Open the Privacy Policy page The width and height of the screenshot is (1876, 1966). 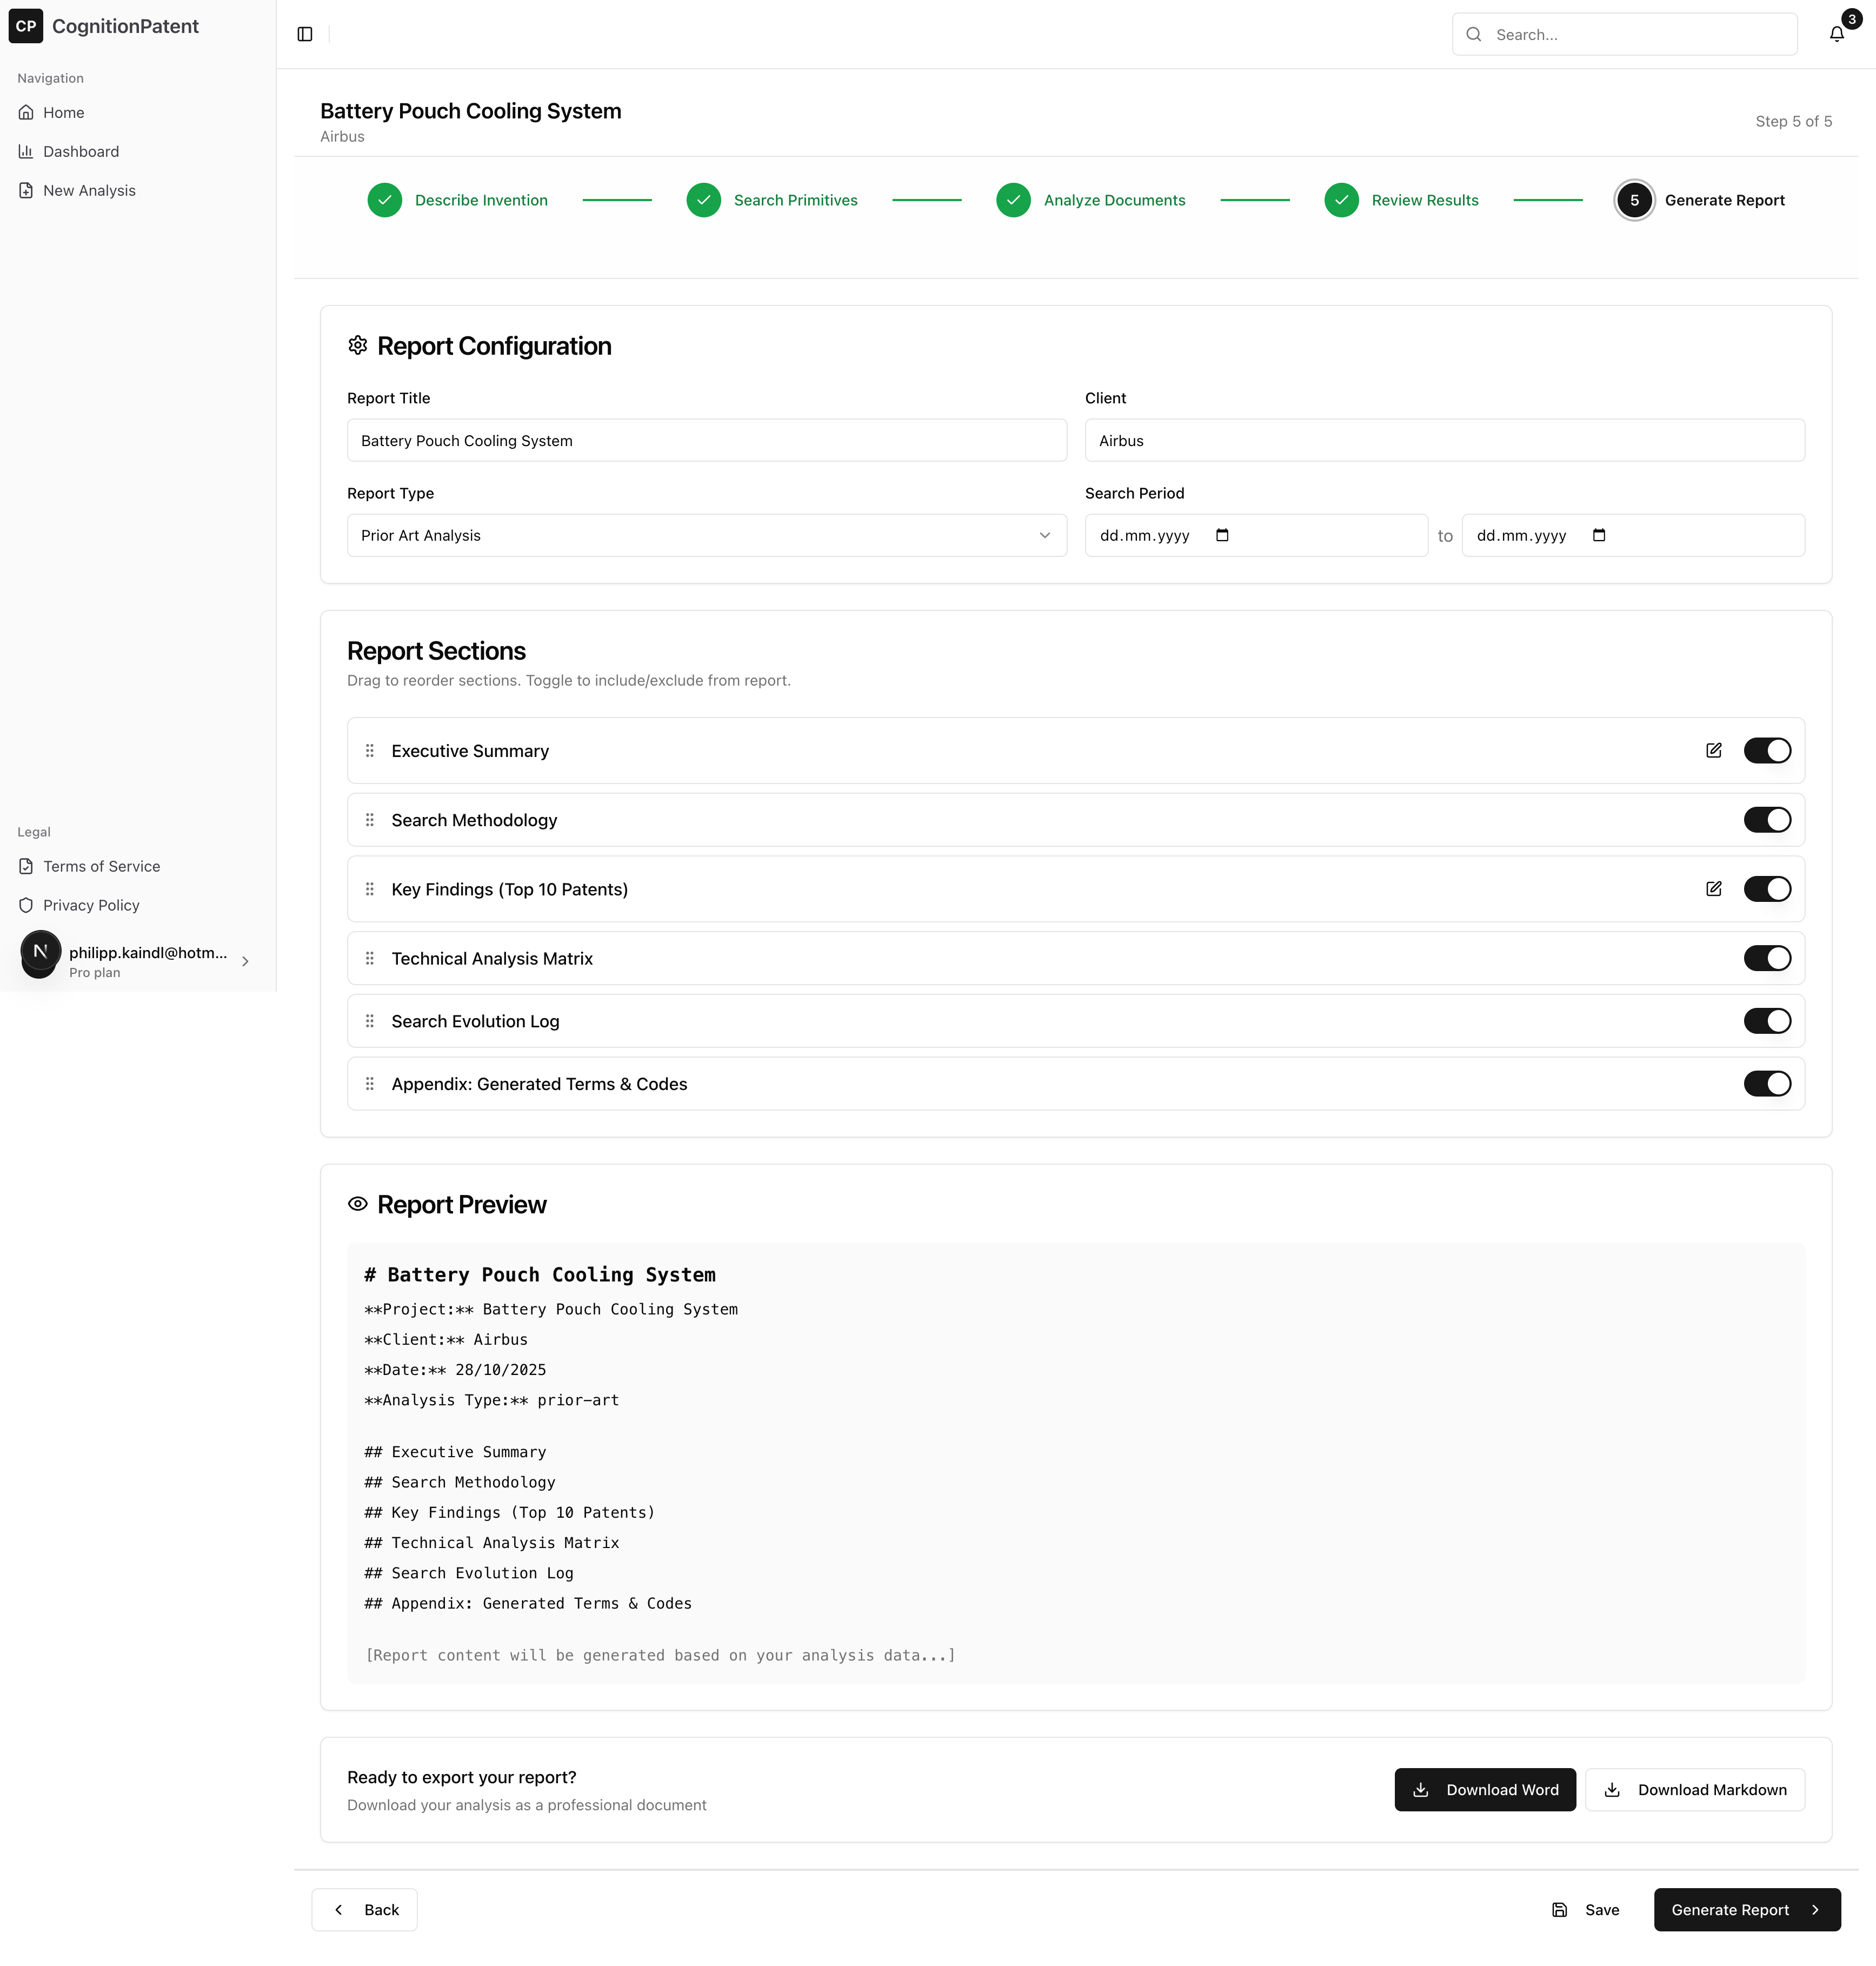91,905
